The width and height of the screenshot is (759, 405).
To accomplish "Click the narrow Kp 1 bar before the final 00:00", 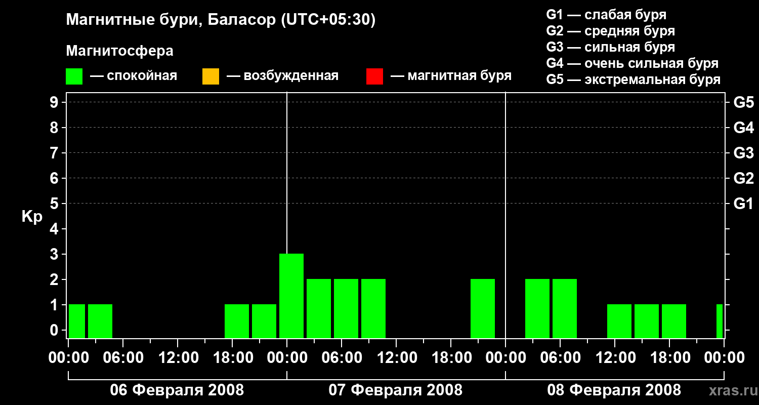I will [720, 321].
